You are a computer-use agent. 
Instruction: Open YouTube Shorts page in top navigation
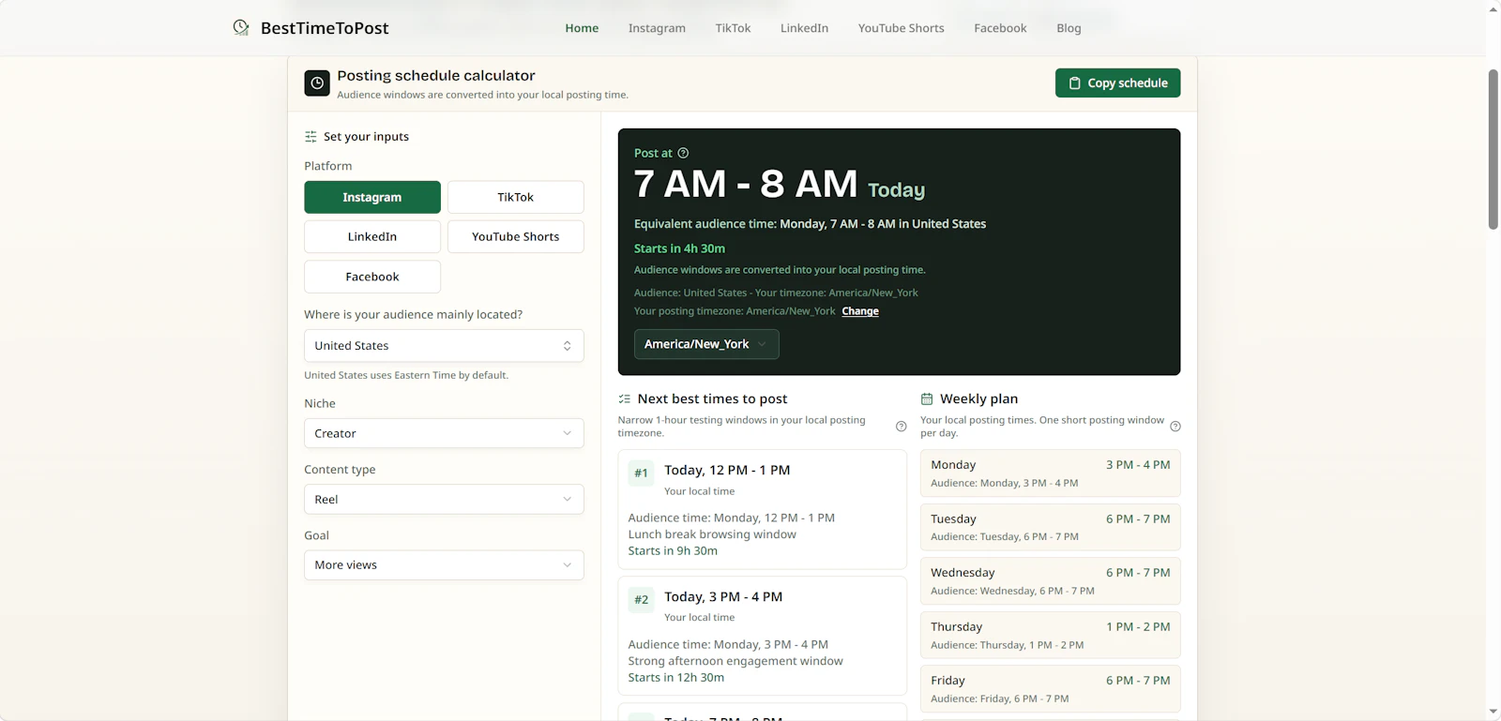click(901, 28)
